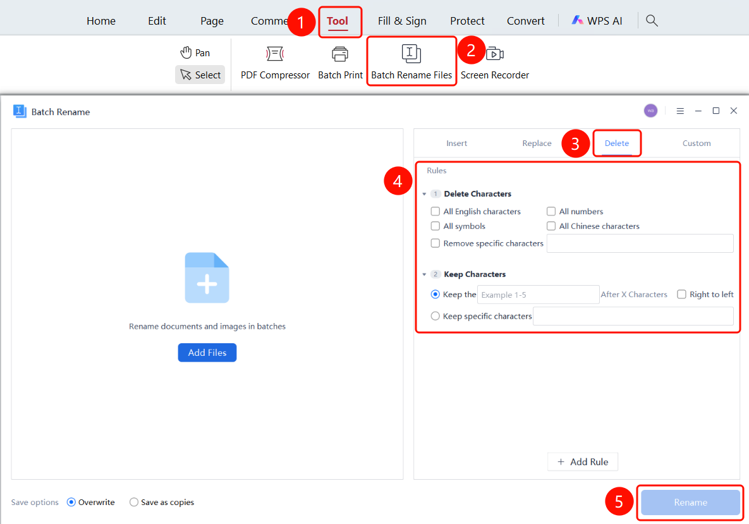The width and height of the screenshot is (749, 524).
Task: Click the Batch Rename app logo
Action: click(20, 111)
